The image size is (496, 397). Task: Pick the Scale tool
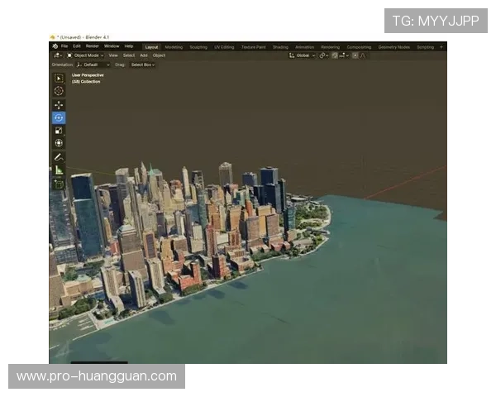tap(59, 130)
